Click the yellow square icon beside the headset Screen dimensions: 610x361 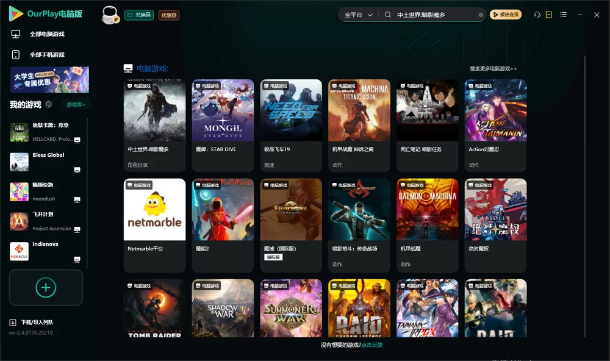pos(549,15)
